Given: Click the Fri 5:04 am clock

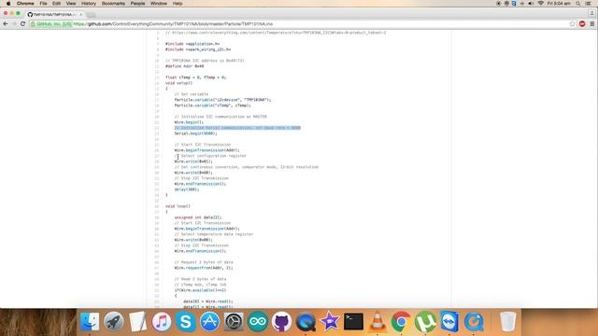Looking at the screenshot, I should (559, 4).
